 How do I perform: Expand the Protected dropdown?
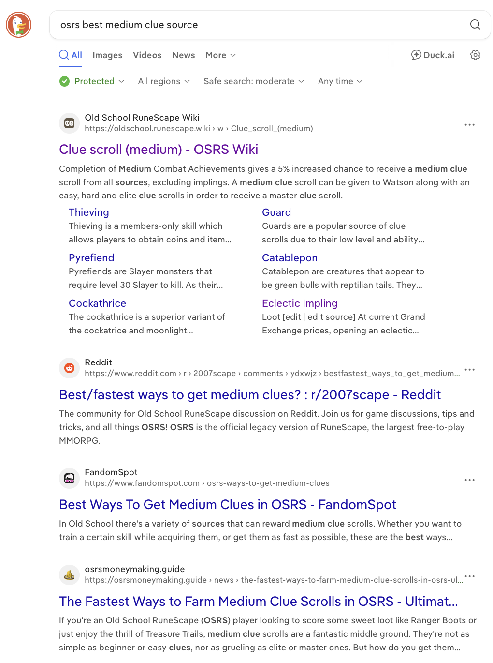pyautogui.click(x=92, y=81)
